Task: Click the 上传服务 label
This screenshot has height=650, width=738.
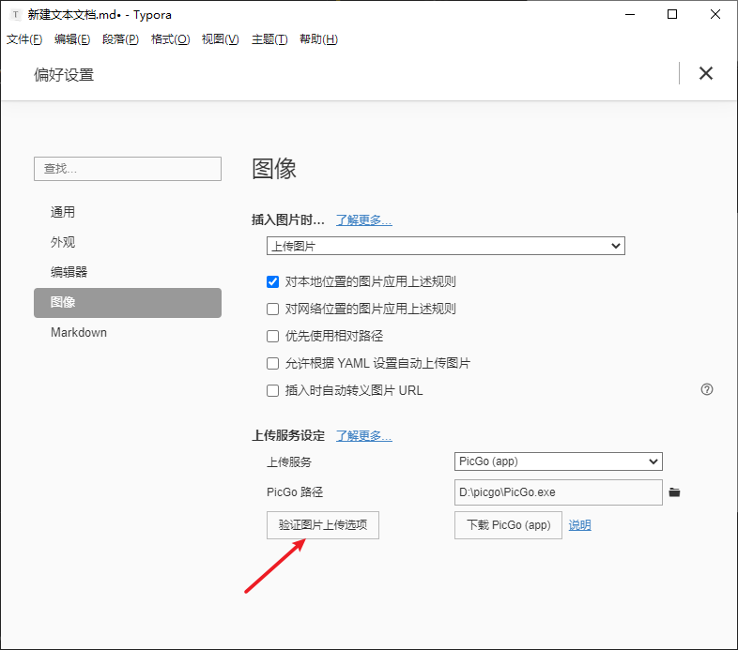Action: pos(289,461)
